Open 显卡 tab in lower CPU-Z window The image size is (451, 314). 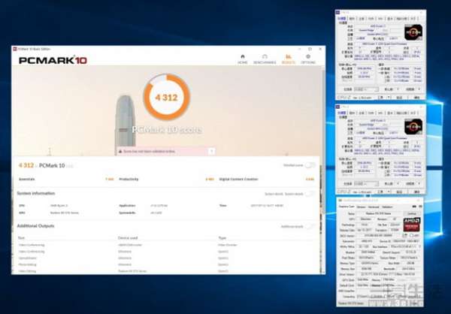click(389, 113)
